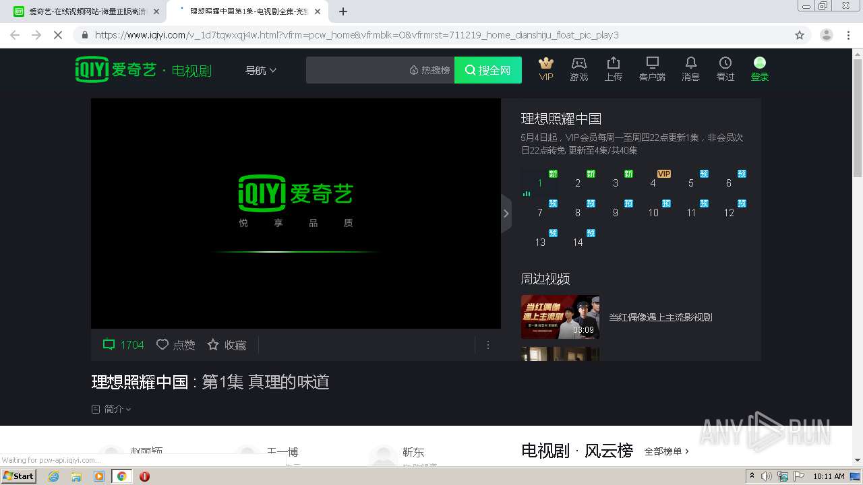Click the volume speaker tray icon
This screenshot has width=863, height=485.
coord(767,476)
